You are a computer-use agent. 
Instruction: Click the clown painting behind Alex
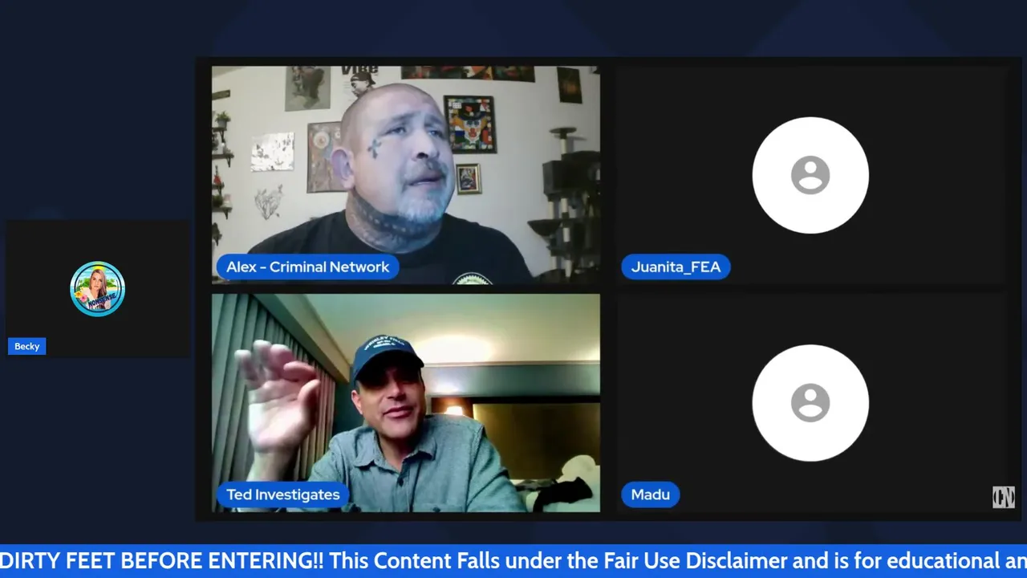(469, 124)
